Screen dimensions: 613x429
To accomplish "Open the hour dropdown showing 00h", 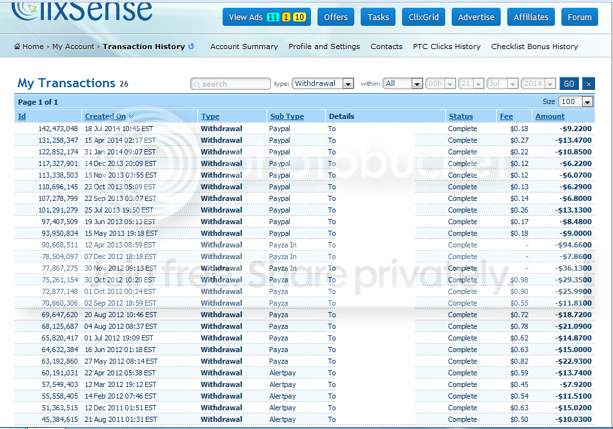I will pyautogui.click(x=440, y=83).
